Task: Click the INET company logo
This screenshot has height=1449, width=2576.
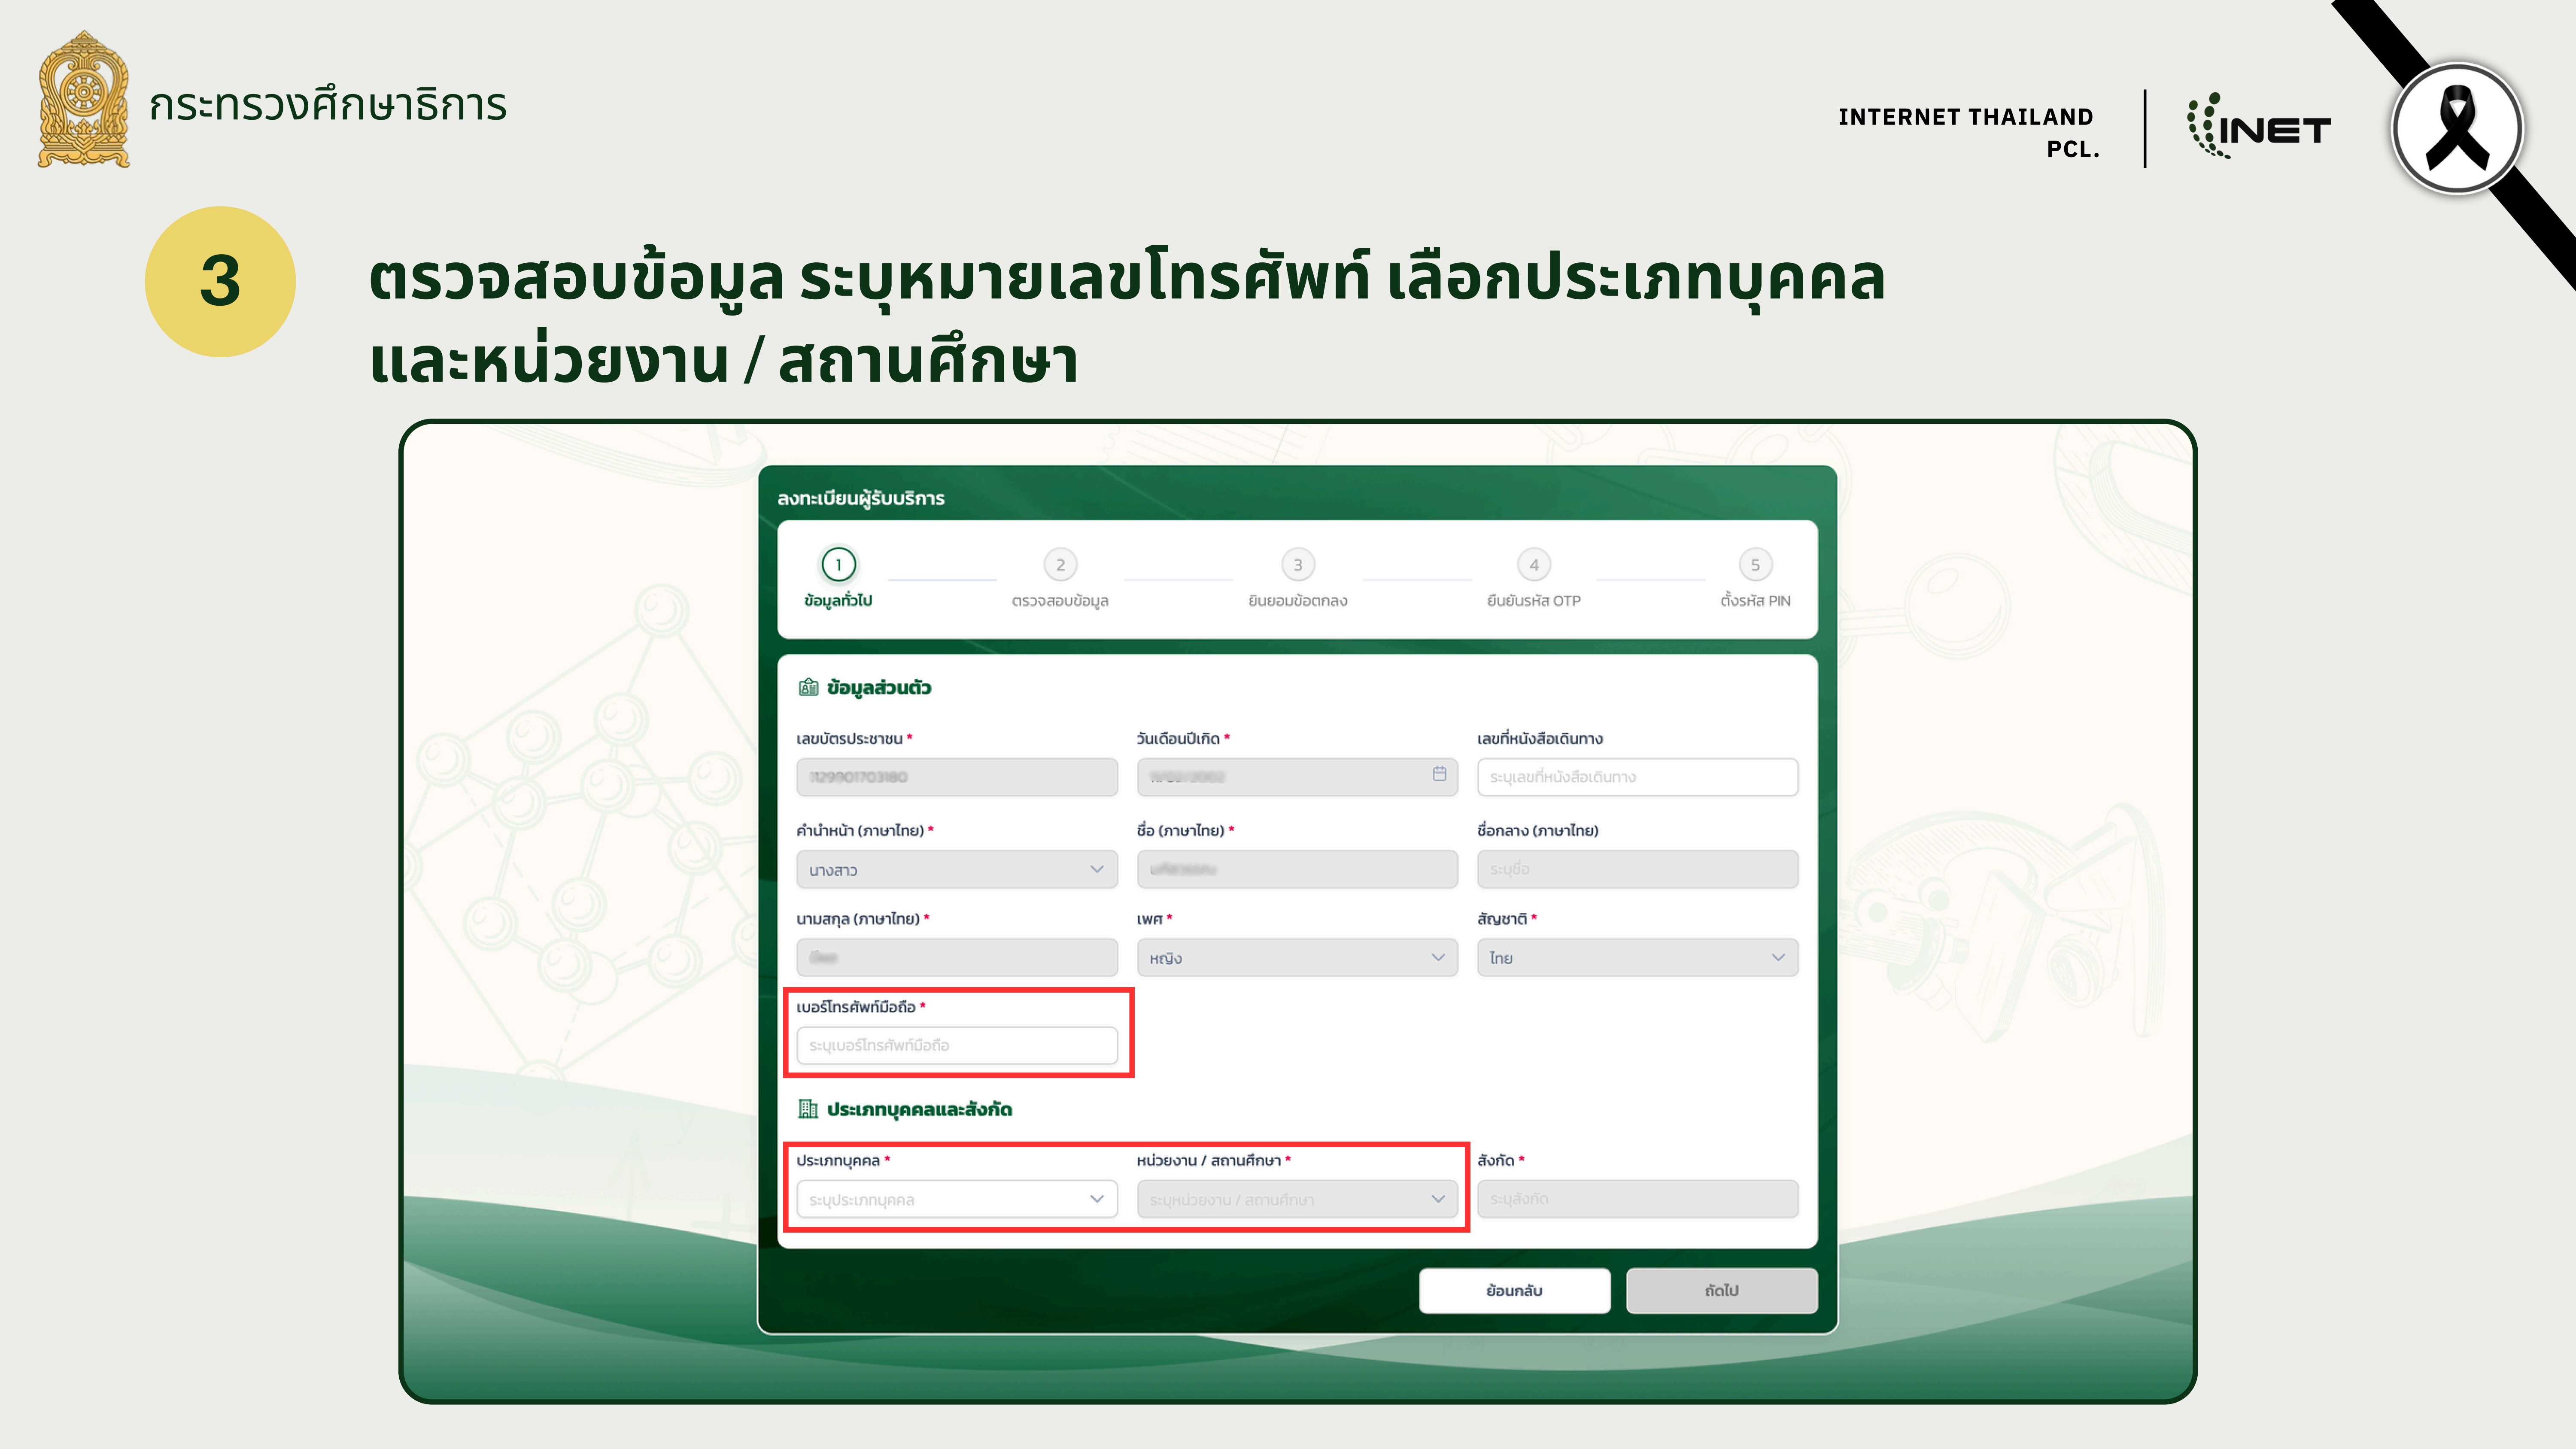Action: click(x=2258, y=126)
